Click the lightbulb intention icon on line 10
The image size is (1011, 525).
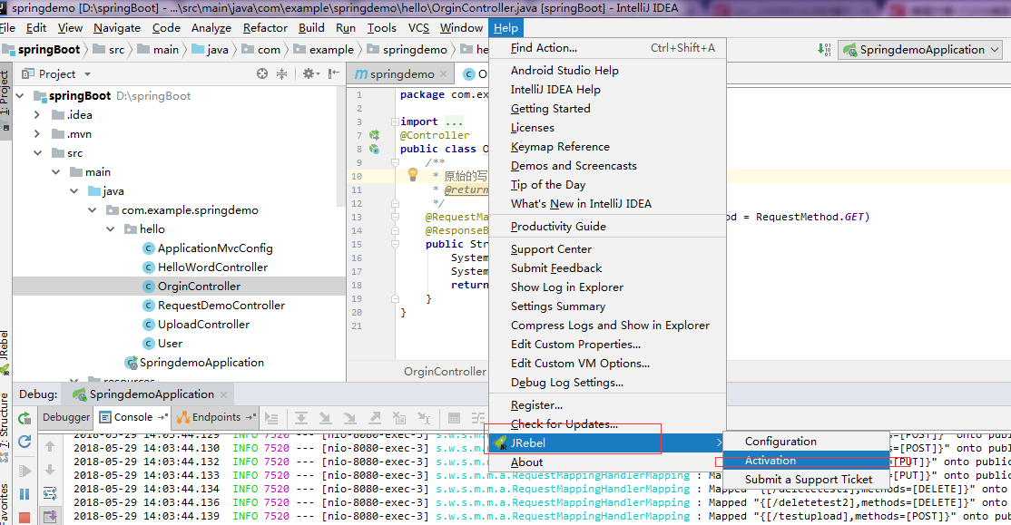click(x=413, y=175)
